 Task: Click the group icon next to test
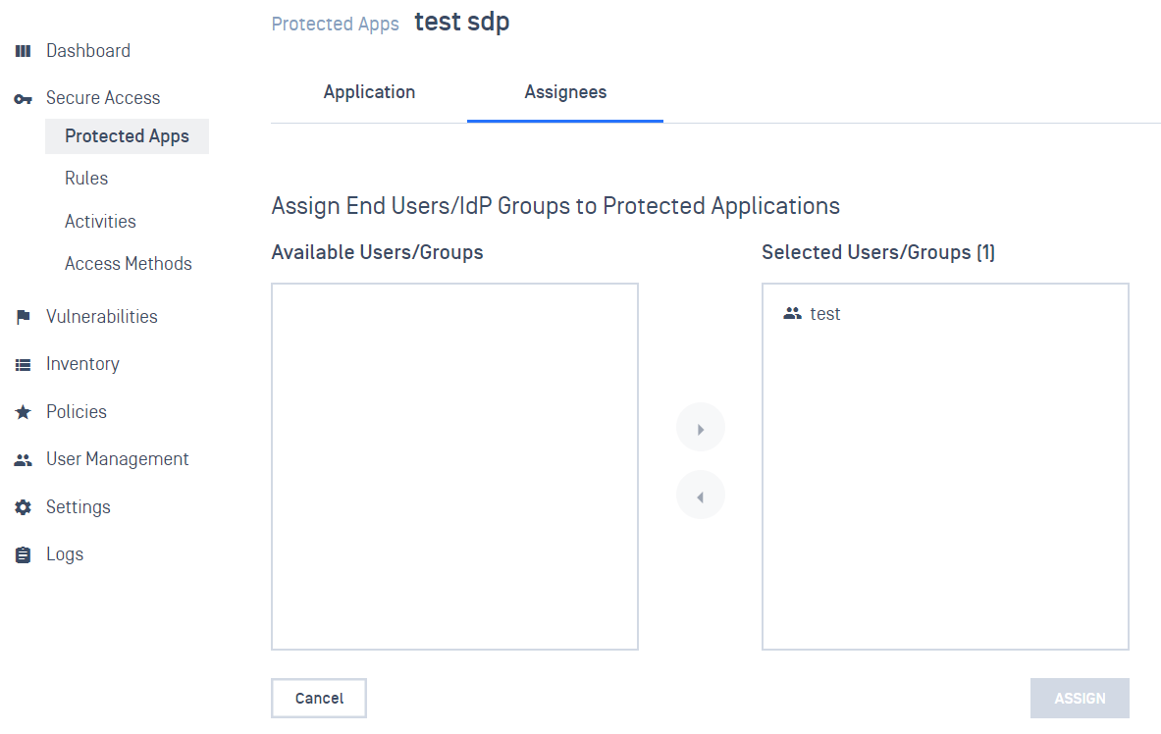(x=793, y=314)
